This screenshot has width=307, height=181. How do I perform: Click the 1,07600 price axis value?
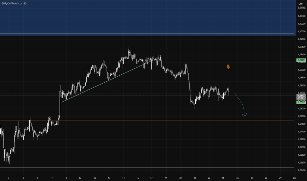[x=301, y=124]
